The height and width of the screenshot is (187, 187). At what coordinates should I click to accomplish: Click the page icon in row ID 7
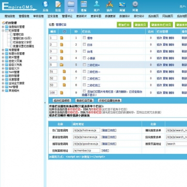pyautogui.click(x=64, y=78)
